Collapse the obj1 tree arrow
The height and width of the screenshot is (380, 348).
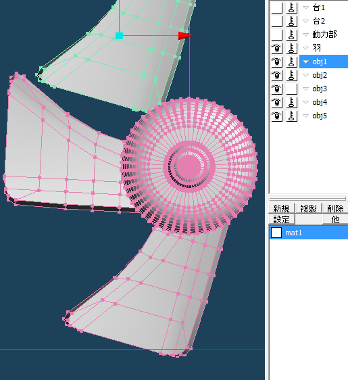pyautogui.click(x=306, y=62)
